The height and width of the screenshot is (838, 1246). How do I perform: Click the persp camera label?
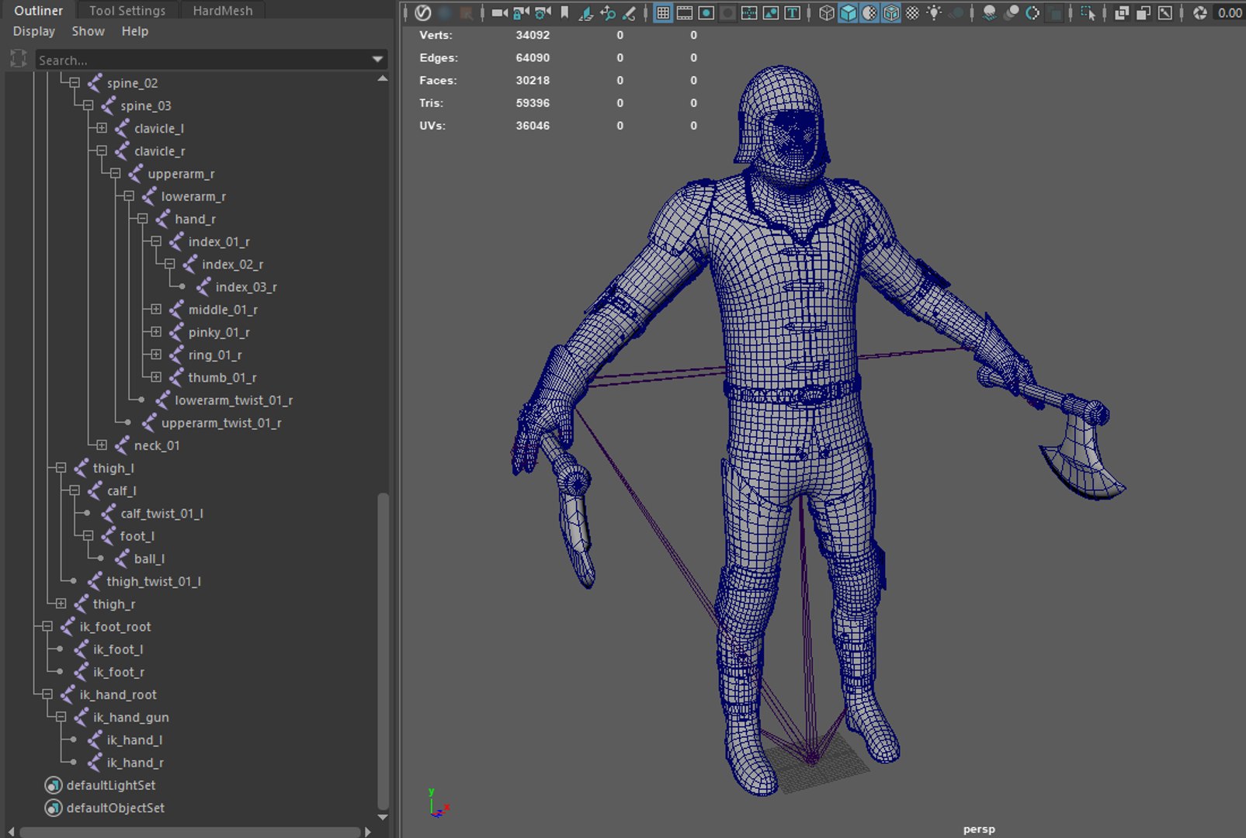coord(978,829)
